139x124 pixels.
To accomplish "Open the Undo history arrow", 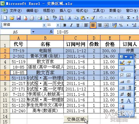I will (x=106, y=18).
